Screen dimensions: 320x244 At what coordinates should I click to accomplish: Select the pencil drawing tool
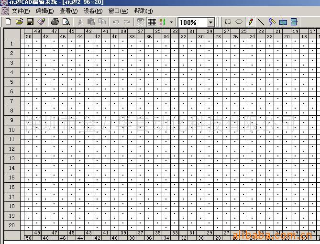tap(251, 22)
